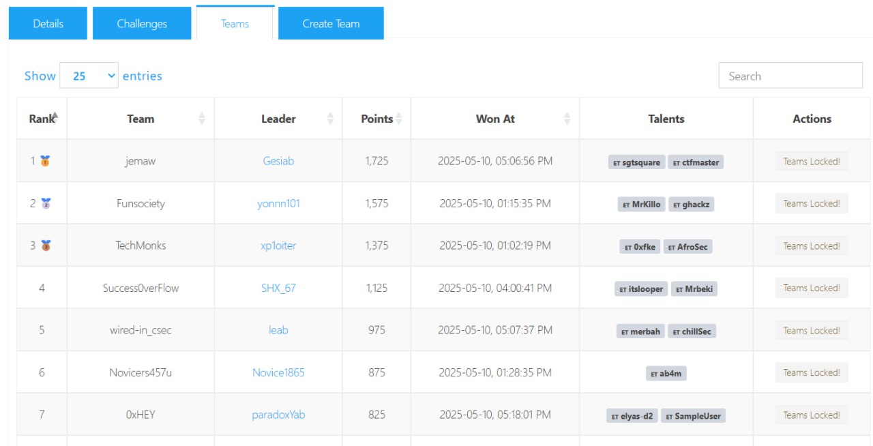
Task: Click the gold medal icon for rank 1
Action: tap(45, 162)
